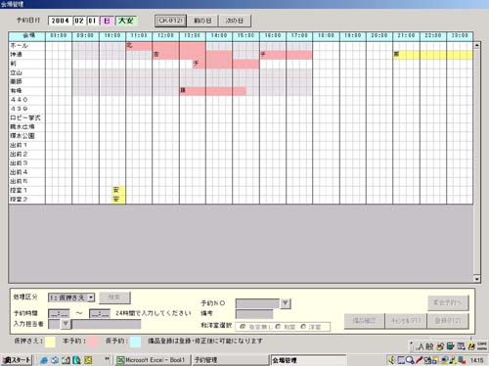Select the 指定無し radio button
Viewport: 489px width, 366px height.
243,327
